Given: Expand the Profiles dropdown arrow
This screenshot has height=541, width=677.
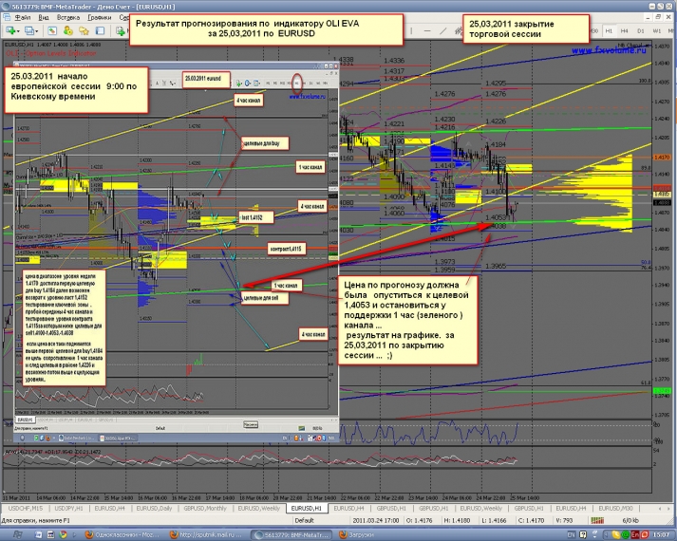Looking at the screenshot, I should pos(37,31).
